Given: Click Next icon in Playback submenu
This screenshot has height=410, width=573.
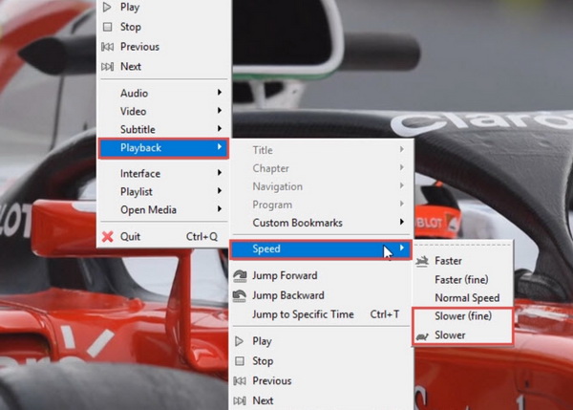Looking at the screenshot, I should click(x=240, y=400).
